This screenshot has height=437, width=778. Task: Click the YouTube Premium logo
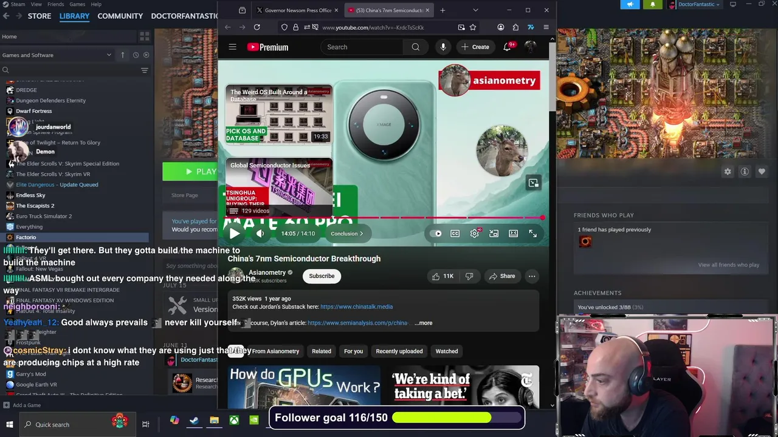pos(267,47)
